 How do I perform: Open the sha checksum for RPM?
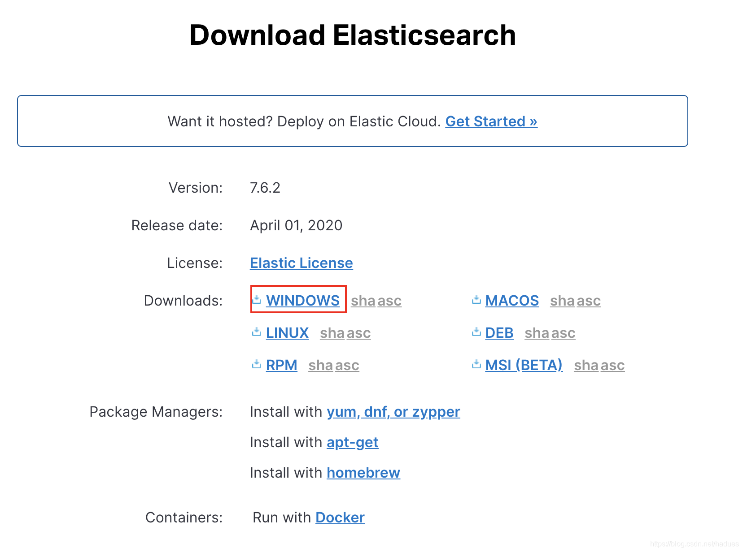pyautogui.click(x=320, y=365)
